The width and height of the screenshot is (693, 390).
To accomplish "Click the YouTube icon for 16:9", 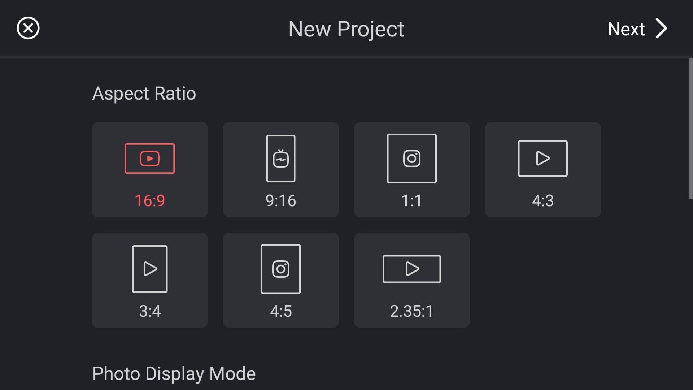I will tap(150, 159).
